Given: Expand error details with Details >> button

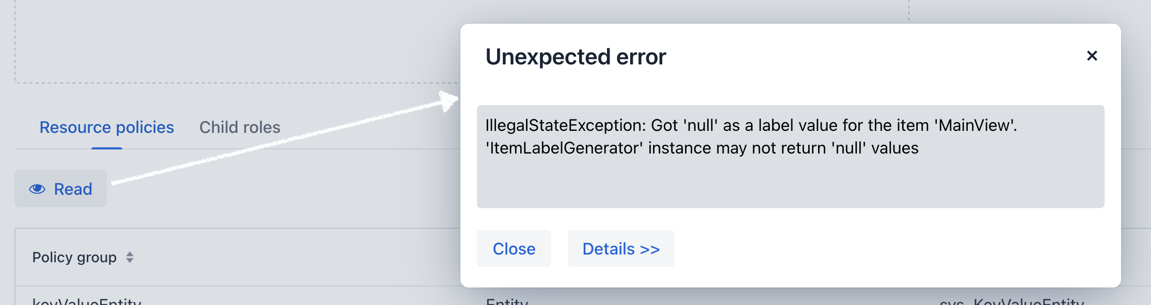Looking at the screenshot, I should point(621,248).
